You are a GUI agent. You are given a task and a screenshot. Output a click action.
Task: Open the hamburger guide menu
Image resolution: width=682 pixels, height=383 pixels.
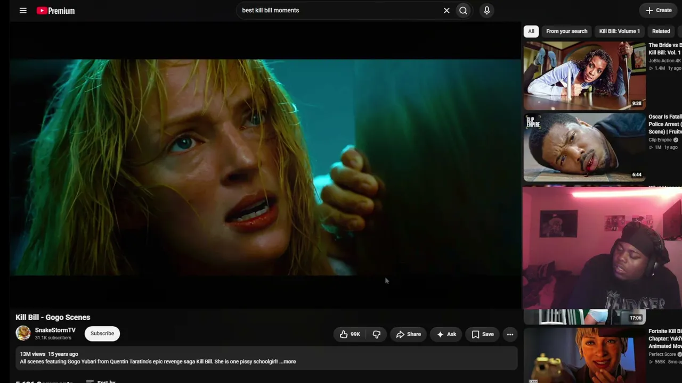[23, 10]
